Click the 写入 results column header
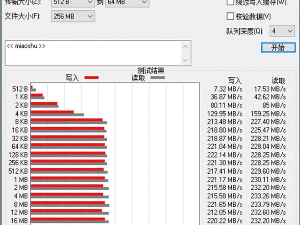 click(x=235, y=81)
